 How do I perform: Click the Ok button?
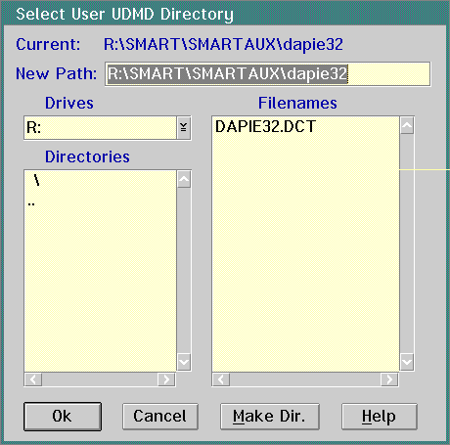63,417
